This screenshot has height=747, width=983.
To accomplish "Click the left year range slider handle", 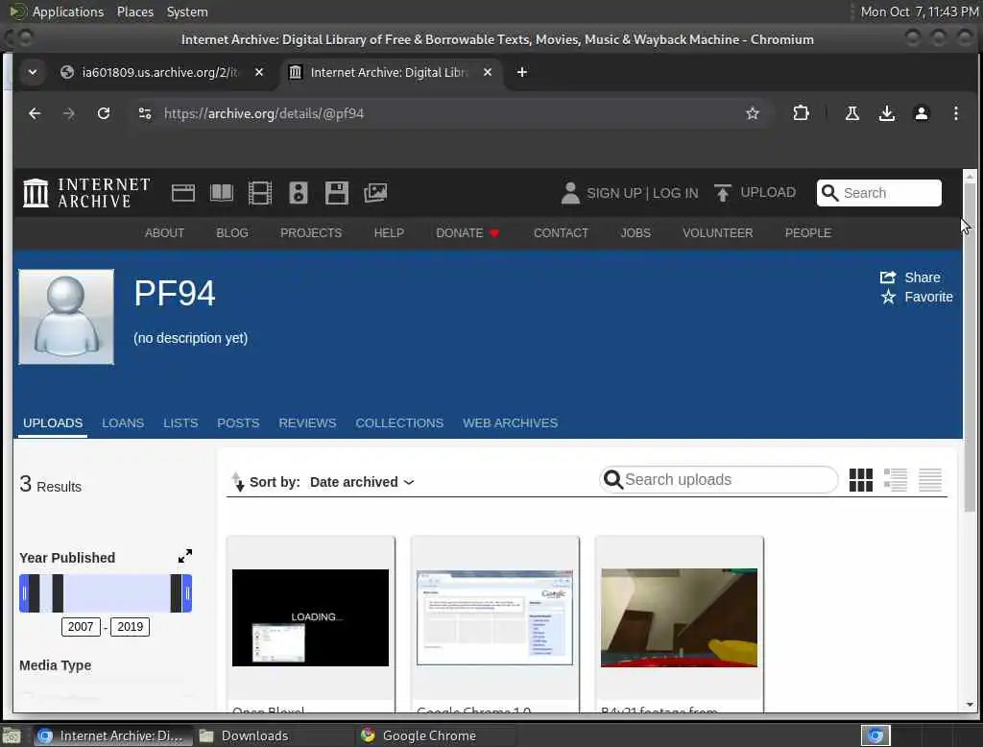I will pyautogui.click(x=24, y=593).
